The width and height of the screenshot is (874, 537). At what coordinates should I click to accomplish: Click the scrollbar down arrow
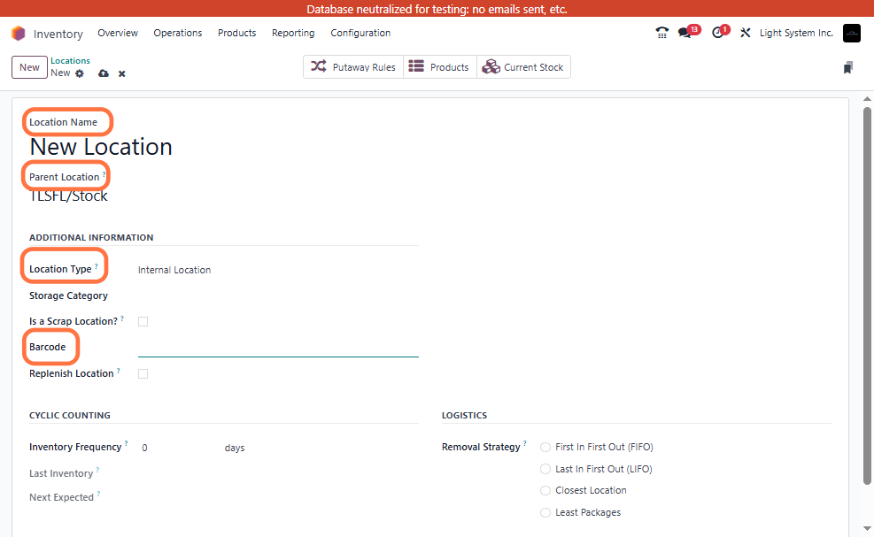pyautogui.click(x=867, y=528)
